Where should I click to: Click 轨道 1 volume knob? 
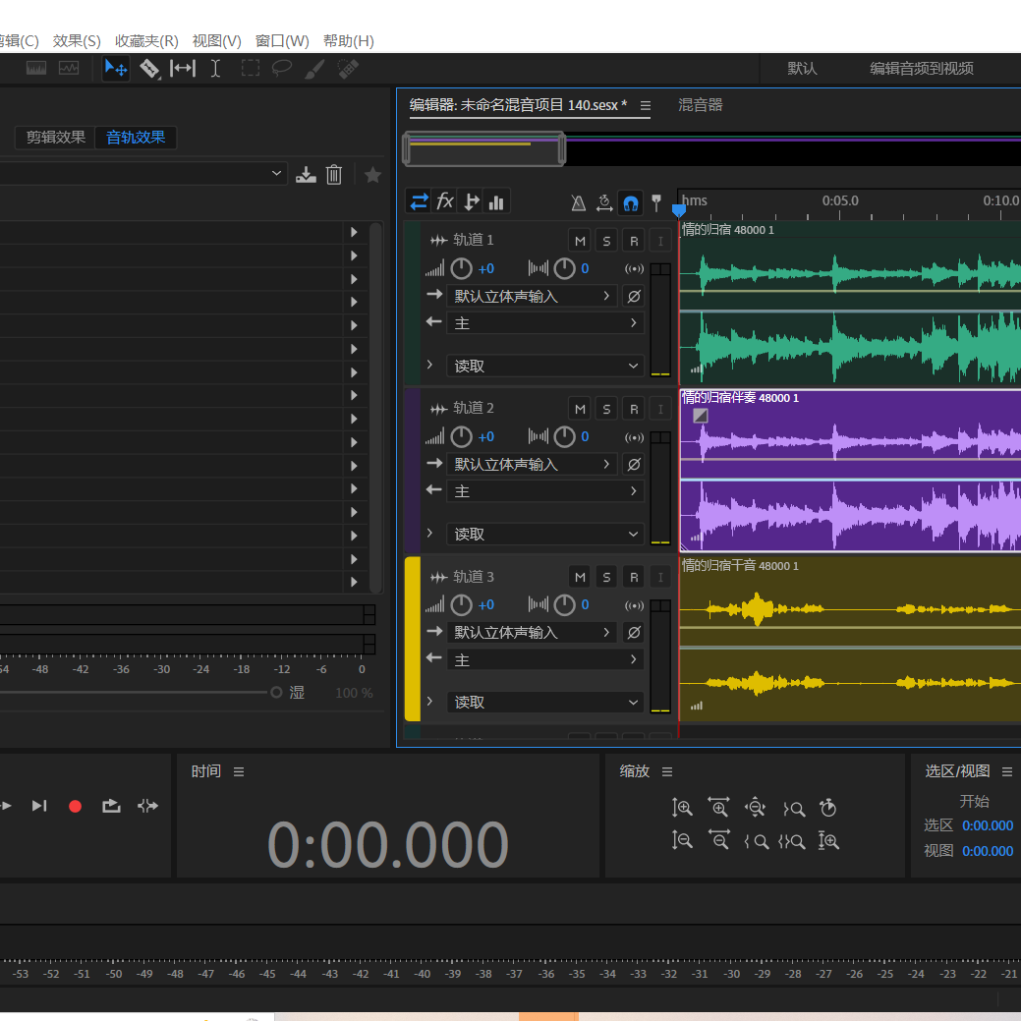click(461, 268)
